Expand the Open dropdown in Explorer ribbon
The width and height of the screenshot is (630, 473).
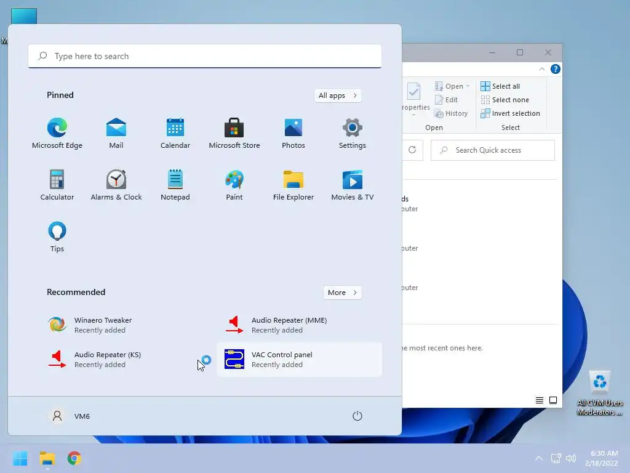point(468,86)
